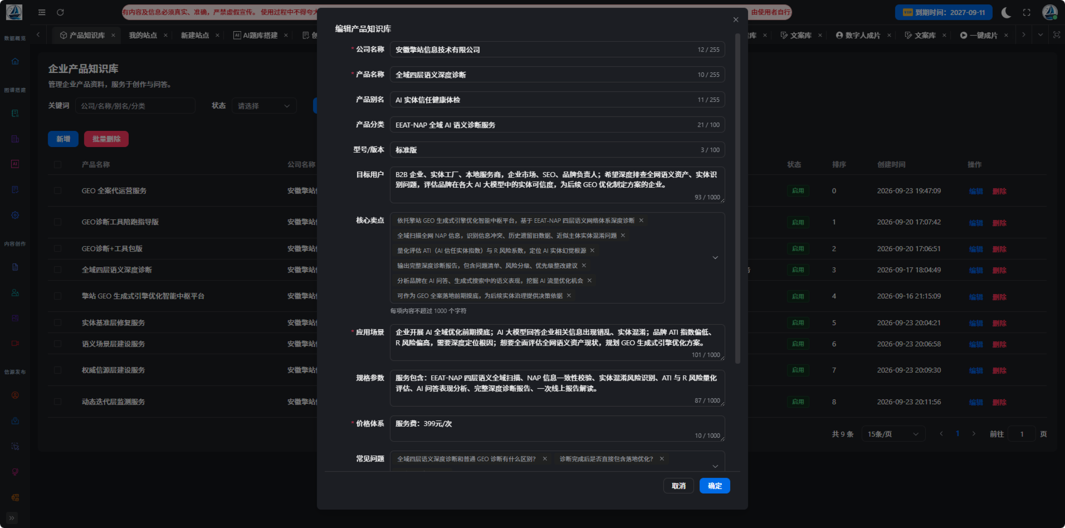Enter fullscreen with the expand icon

click(x=1027, y=12)
